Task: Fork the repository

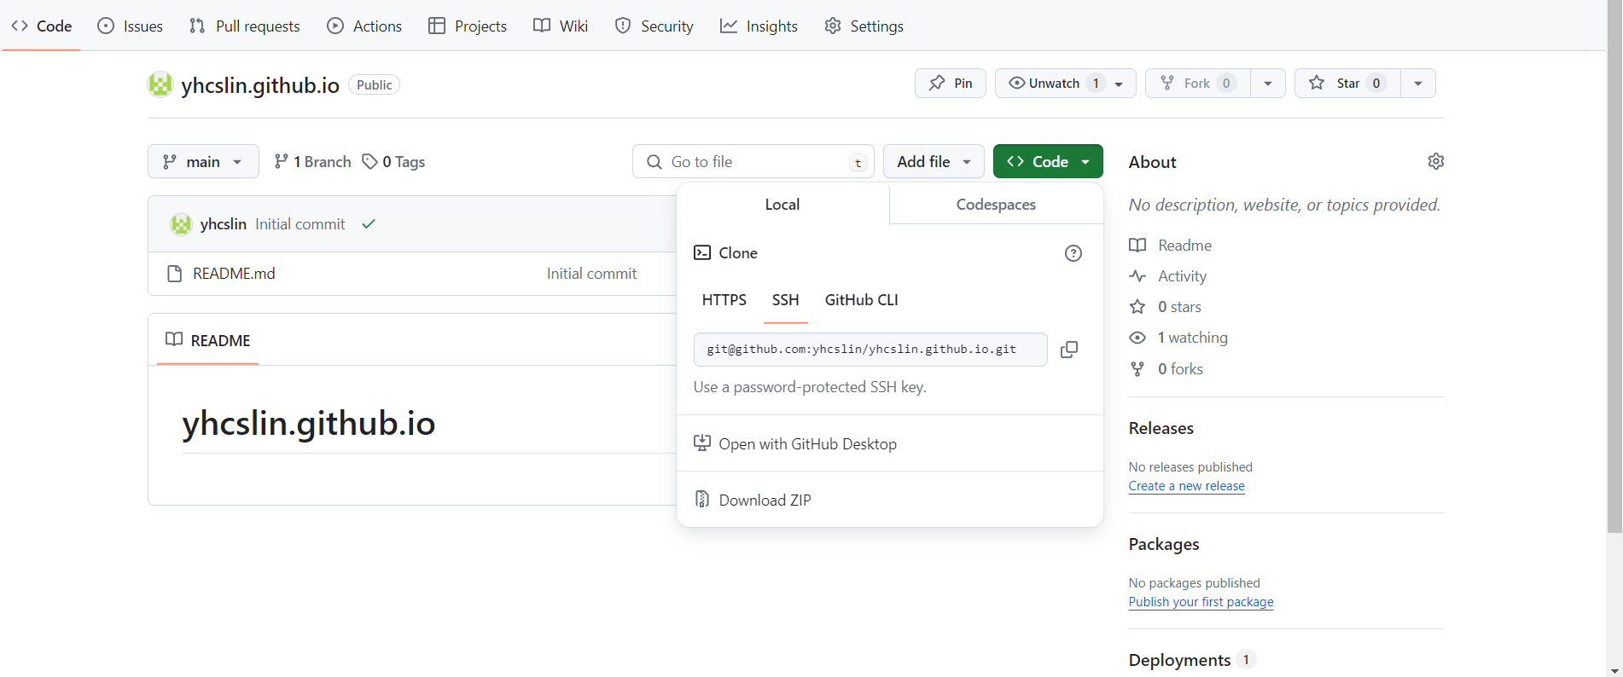Action: 1198,83
